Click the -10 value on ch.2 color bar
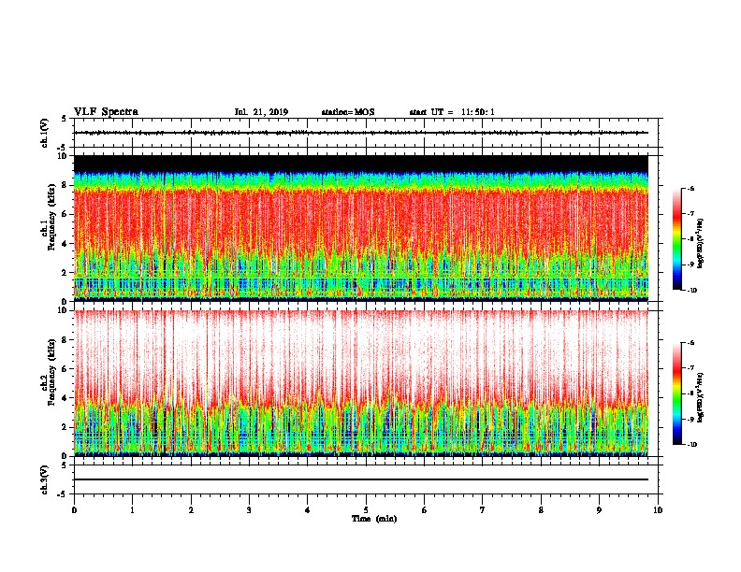741x572 pixels. click(691, 445)
